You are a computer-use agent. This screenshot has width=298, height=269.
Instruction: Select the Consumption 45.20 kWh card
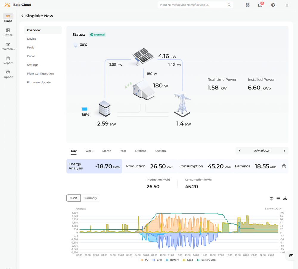coord(205,166)
